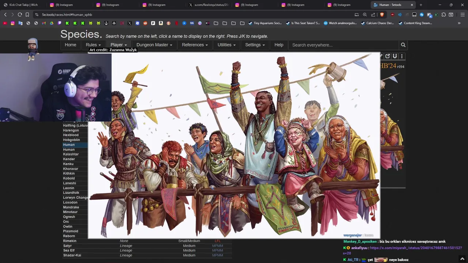The image size is (468, 263).
Task: Open a new browser tab with plus button
Action: point(421,5)
